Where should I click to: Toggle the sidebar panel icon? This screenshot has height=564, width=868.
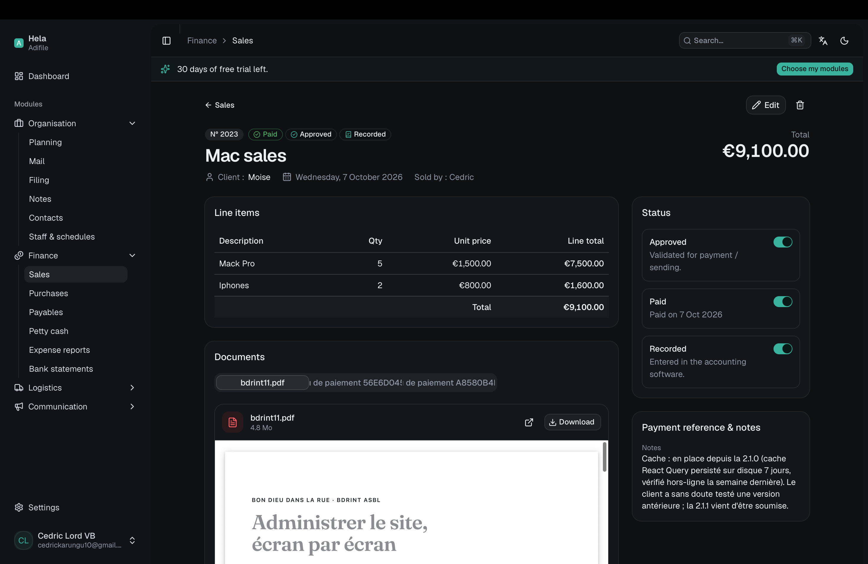166,40
